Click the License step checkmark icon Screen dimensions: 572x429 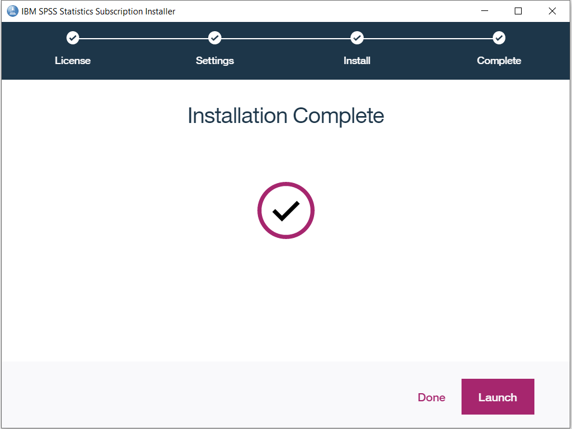[73, 38]
